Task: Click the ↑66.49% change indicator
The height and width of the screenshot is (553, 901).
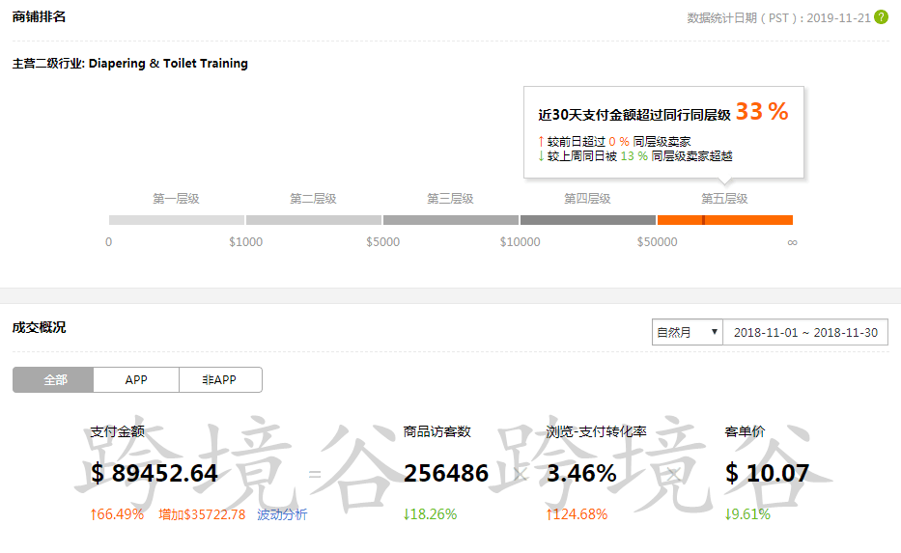Action: (117, 514)
